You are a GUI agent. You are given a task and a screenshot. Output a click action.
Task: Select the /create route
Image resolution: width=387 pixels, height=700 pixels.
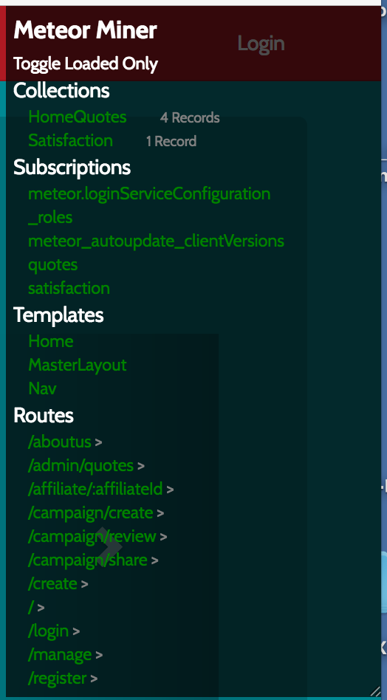pyautogui.click(x=52, y=583)
